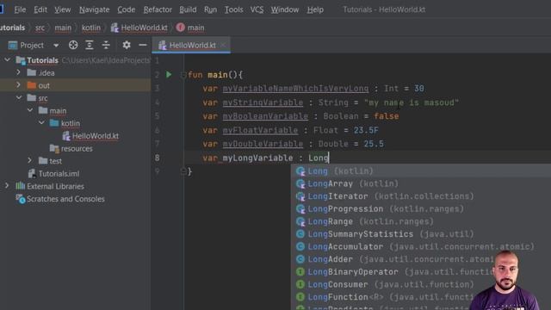Open Project panel settings gear
Screen dimensions: 551x310
(x=127, y=45)
